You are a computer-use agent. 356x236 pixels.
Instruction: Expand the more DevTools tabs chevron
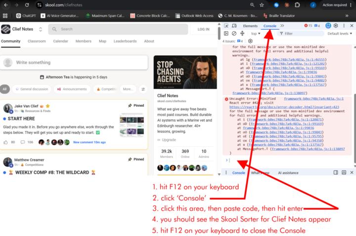pos(282,26)
